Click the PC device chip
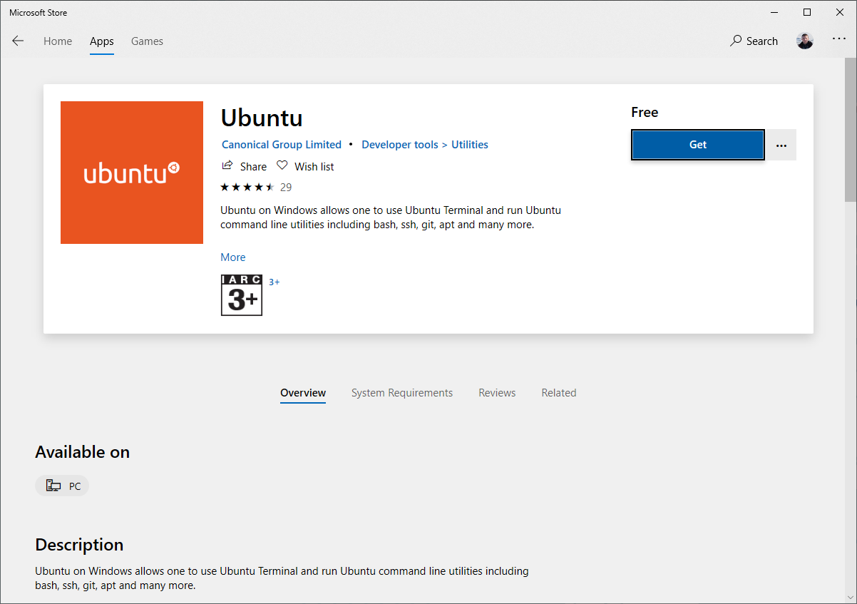 point(62,486)
